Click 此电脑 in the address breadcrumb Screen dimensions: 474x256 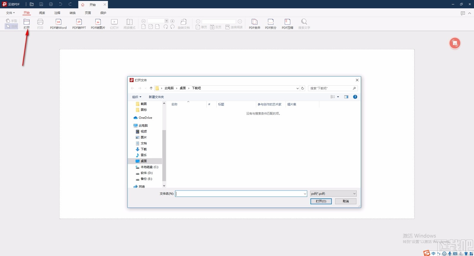(169, 88)
